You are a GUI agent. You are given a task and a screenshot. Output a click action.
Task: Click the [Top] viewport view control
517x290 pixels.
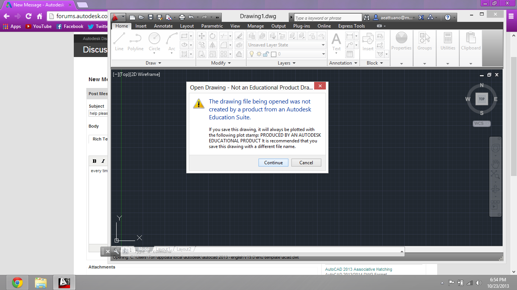(124, 74)
